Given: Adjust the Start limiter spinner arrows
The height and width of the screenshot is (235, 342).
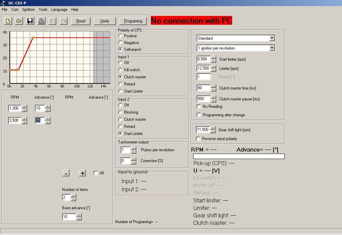Looking at the screenshot, I should tap(214, 59).
